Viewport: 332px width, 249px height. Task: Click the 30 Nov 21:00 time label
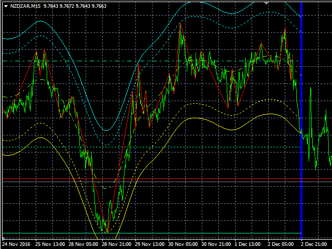click(x=216, y=244)
